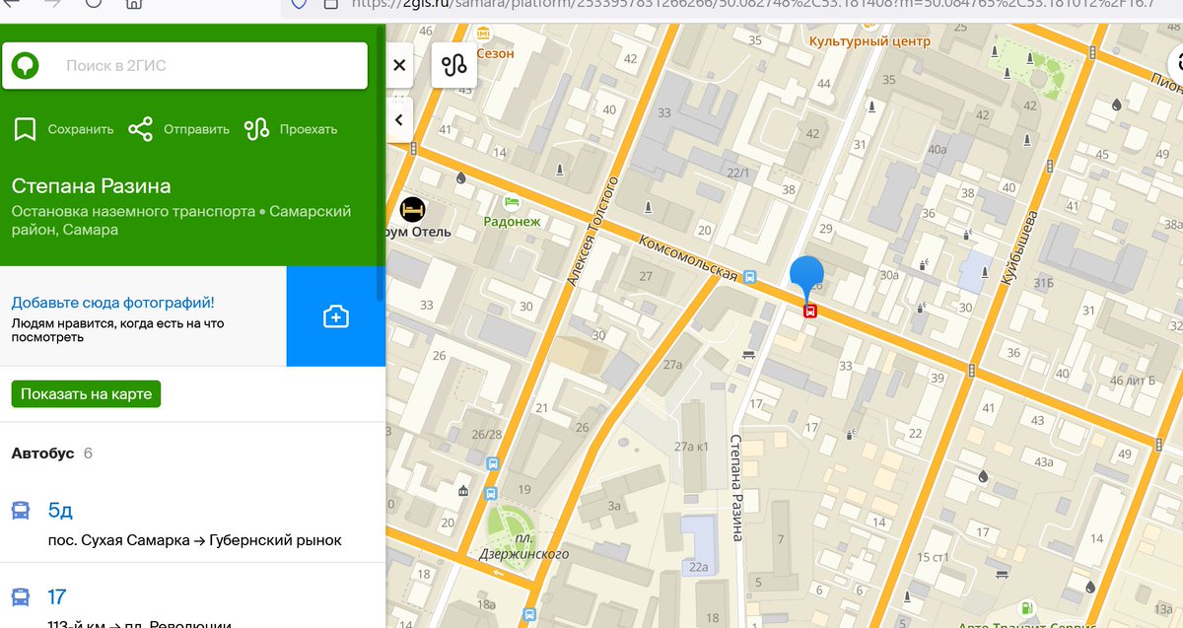Click the bus icon next to route 17

point(20,596)
